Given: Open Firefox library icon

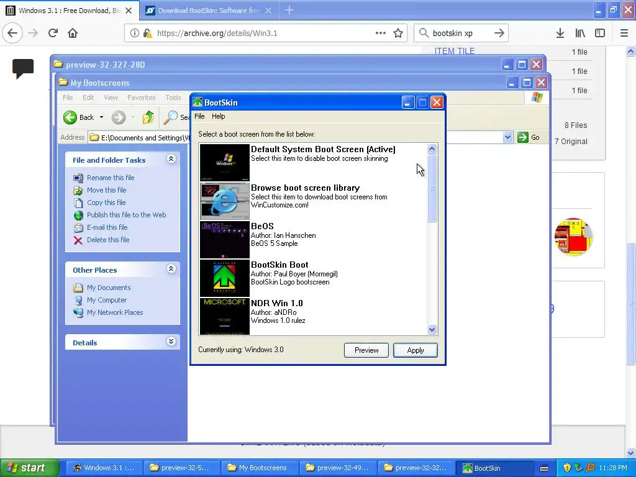Looking at the screenshot, I should click(580, 33).
